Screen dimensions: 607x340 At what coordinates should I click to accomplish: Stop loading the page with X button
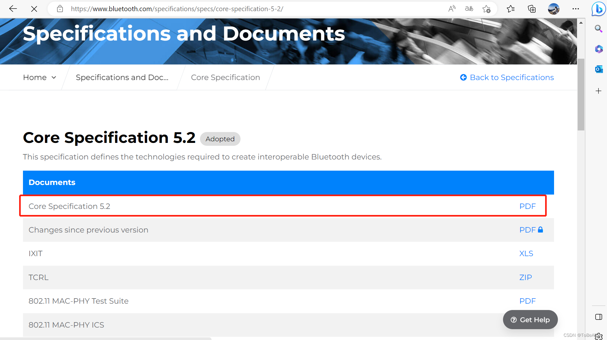click(34, 9)
